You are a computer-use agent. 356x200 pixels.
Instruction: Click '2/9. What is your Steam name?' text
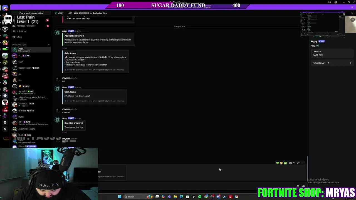77,96
